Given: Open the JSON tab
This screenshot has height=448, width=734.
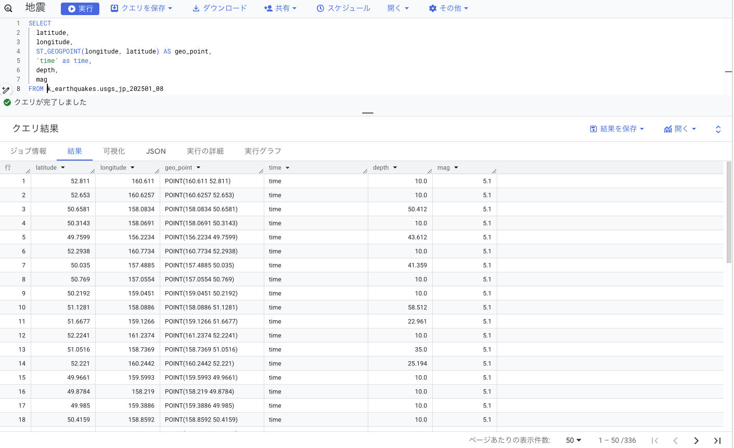Looking at the screenshot, I should [156, 151].
